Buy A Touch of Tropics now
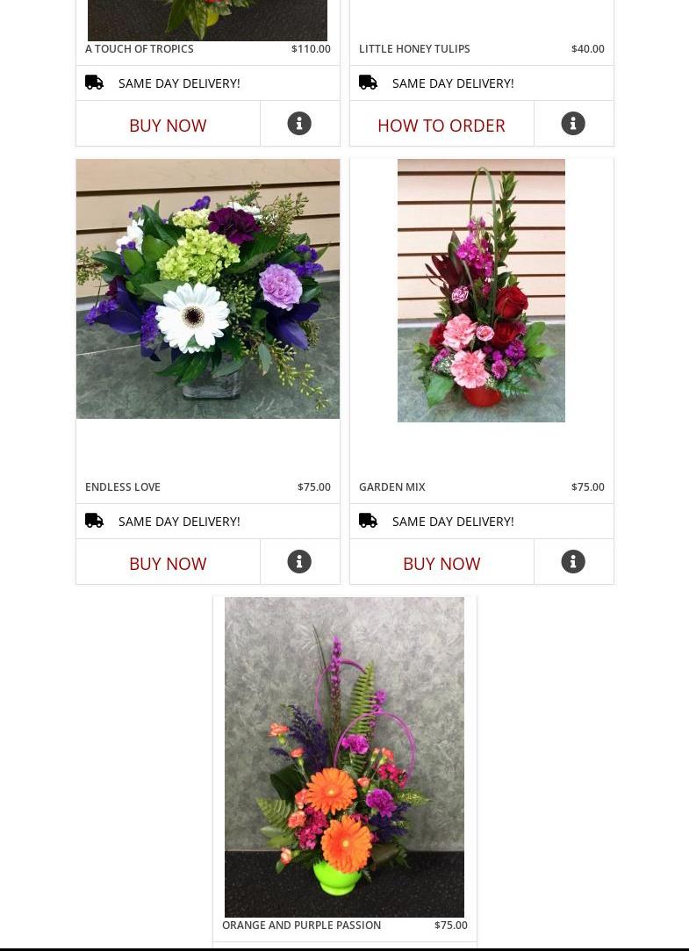The image size is (689, 951). click(168, 125)
